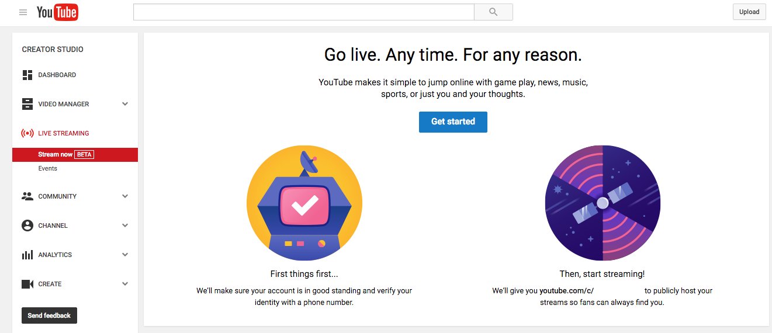Expand the Video Manager chevron

coord(125,104)
